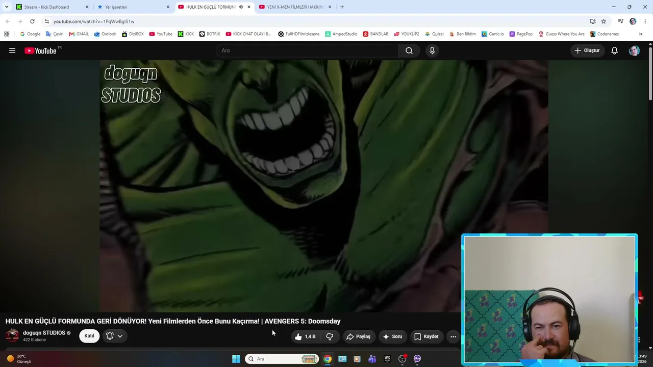Open the FullHDFilmizlesene bookmark
Image resolution: width=653 pixels, height=367 pixels.
pyautogui.click(x=299, y=34)
